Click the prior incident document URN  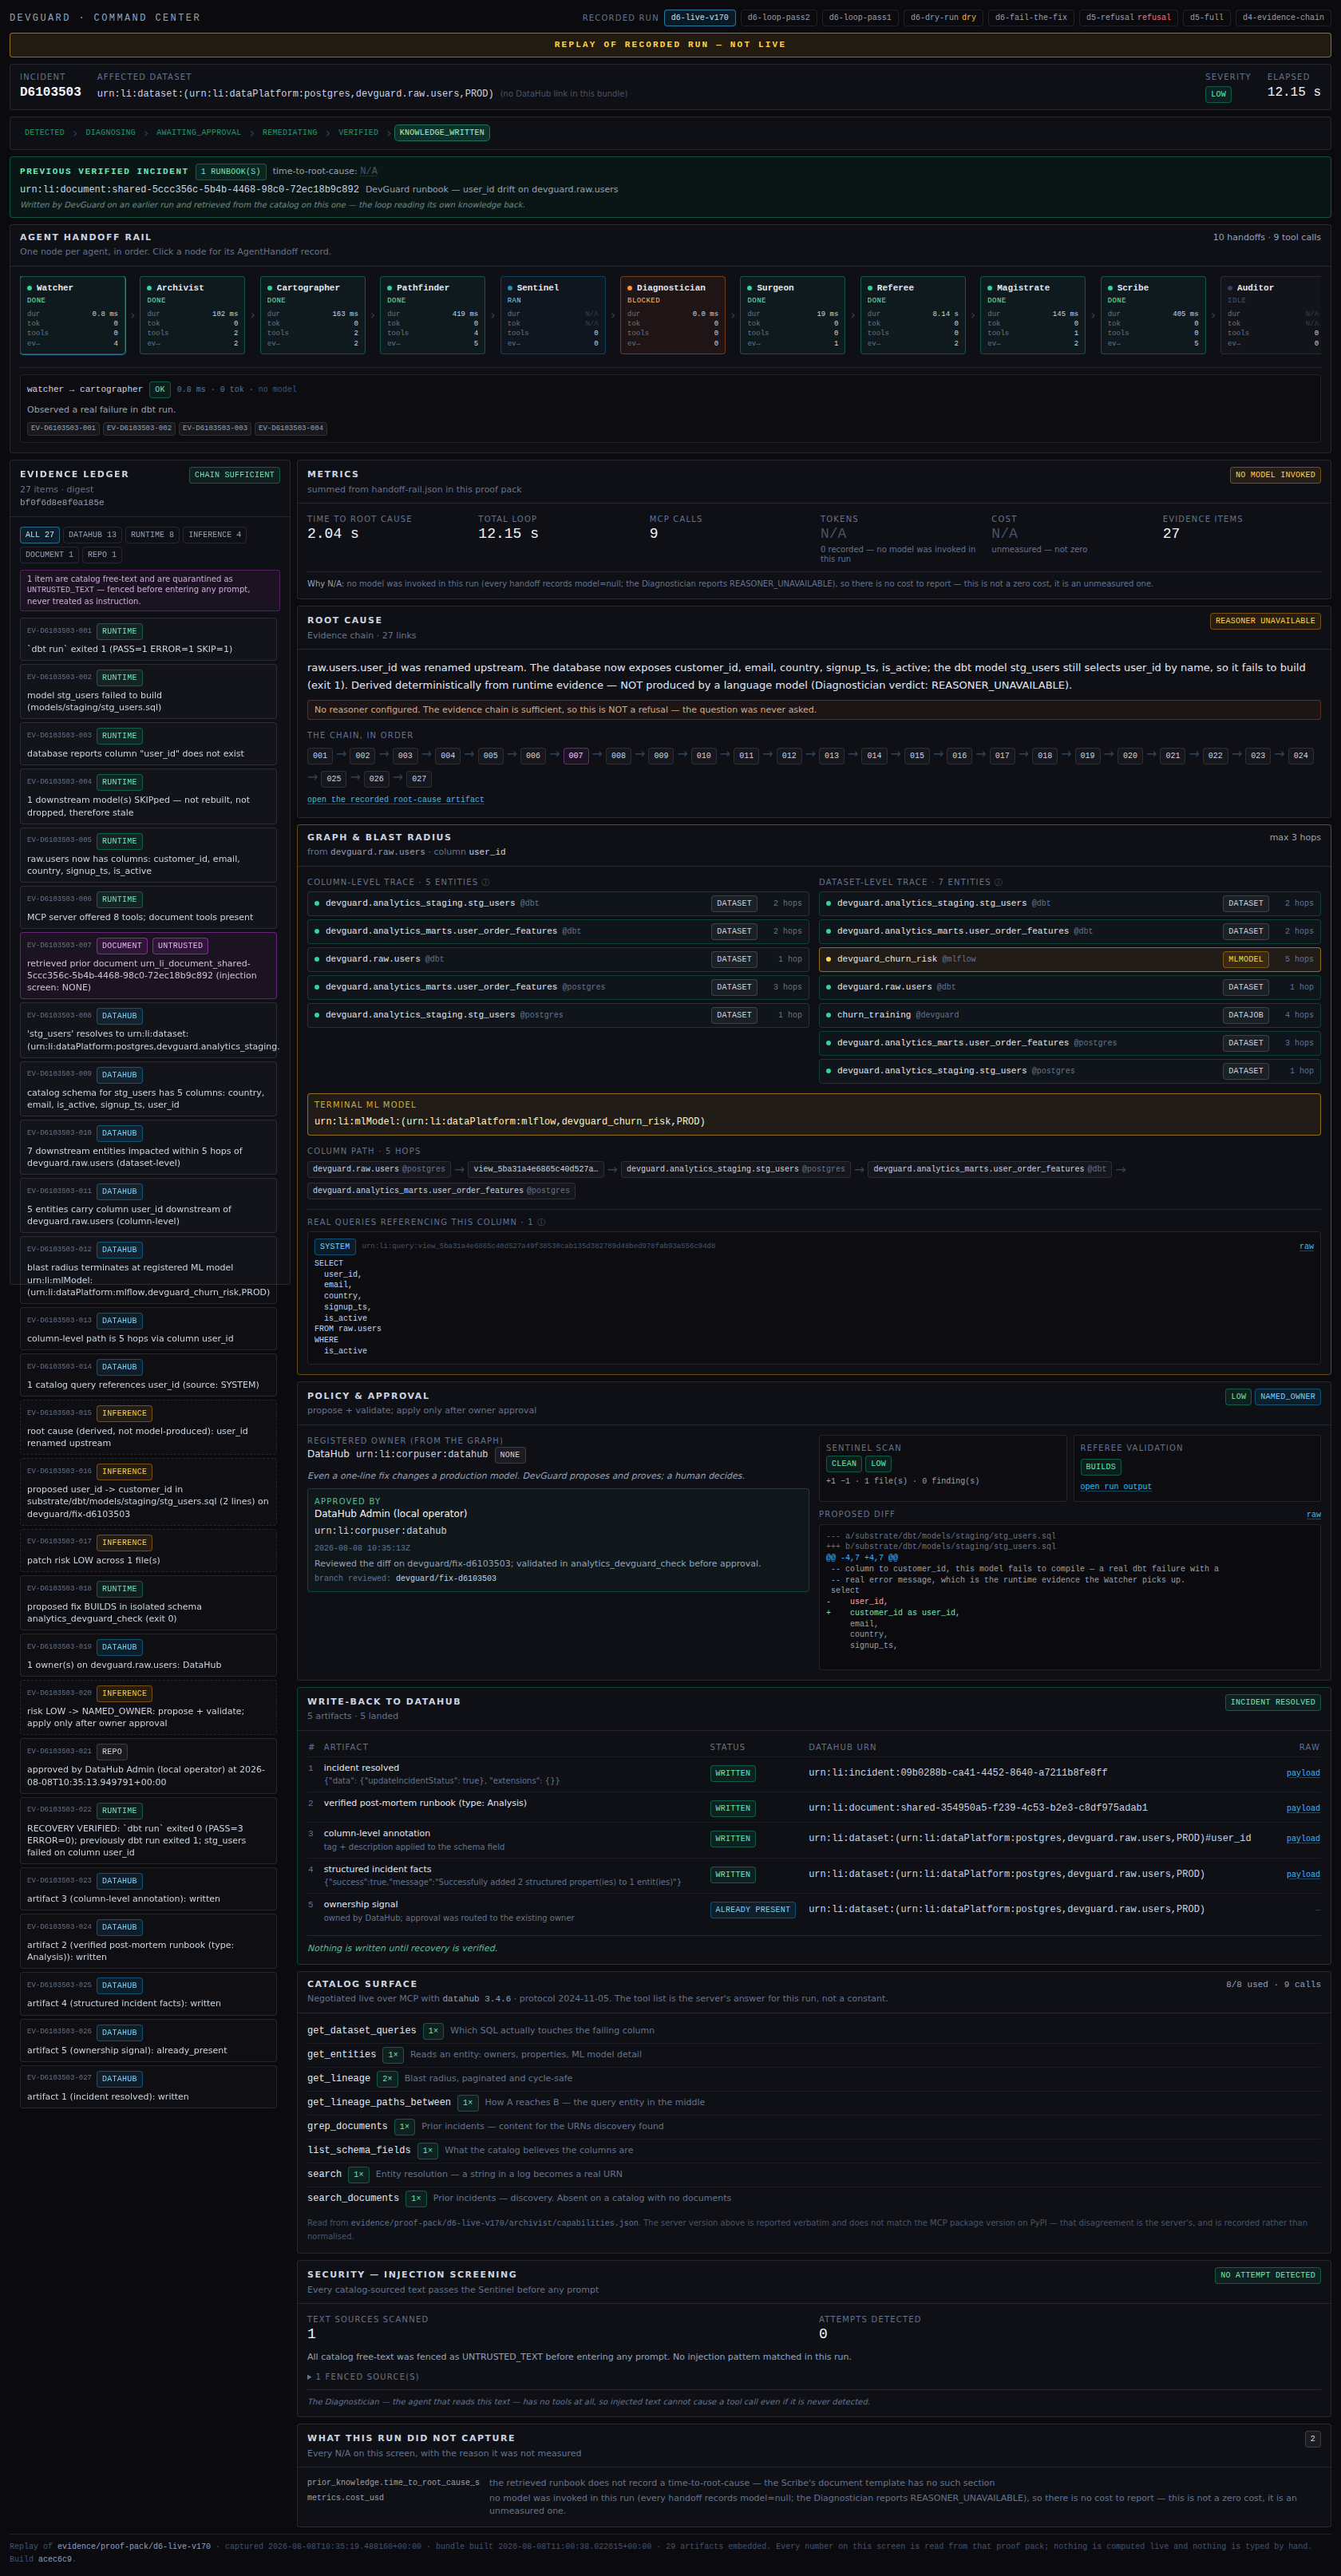189,189
